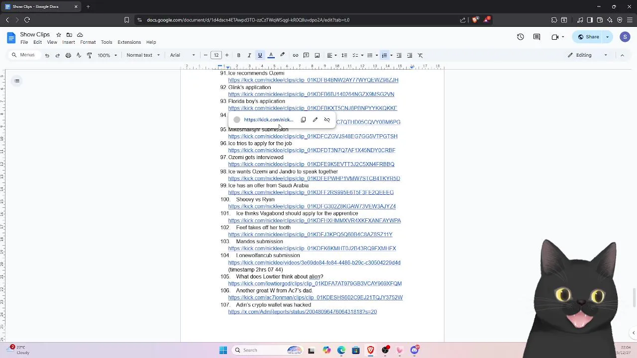Image resolution: width=637 pixels, height=358 pixels.
Task: Increase font size plus button
Action: [x=227, y=55]
